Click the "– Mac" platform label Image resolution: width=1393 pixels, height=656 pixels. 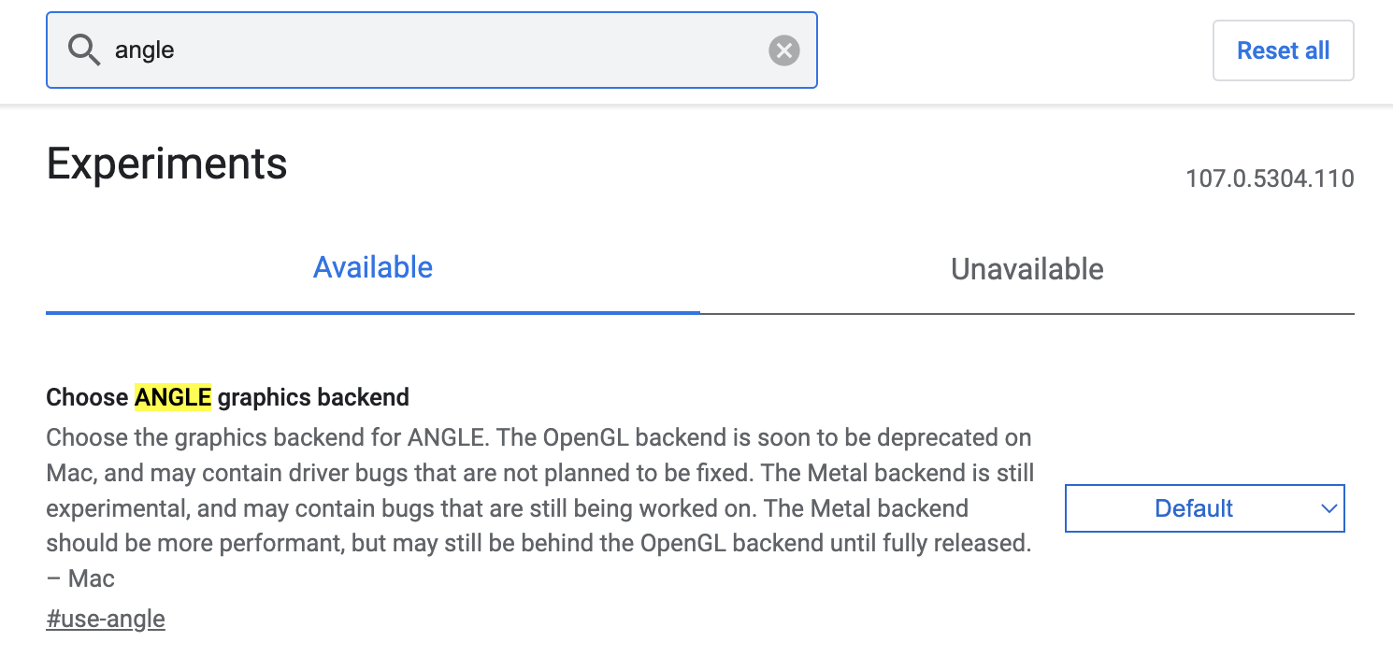coord(80,578)
